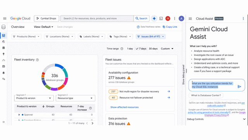Image resolution: width=248 pixels, height=140 pixels.
Task: Open the Products (None) filter
Action: [x=26, y=37]
